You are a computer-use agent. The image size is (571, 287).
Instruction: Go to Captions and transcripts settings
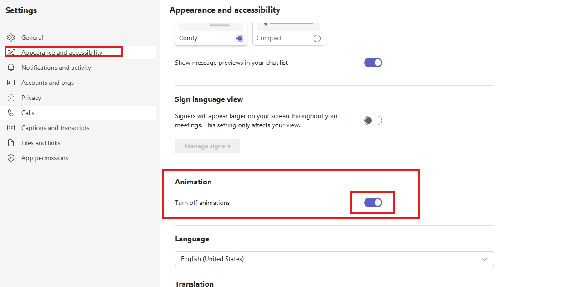pyautogui.click(x=55, y=128)
